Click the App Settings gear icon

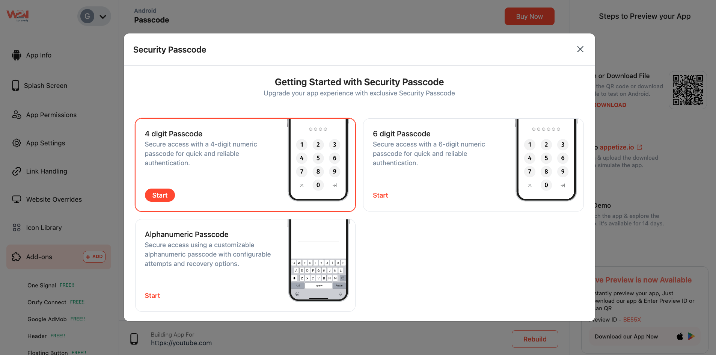pos(17,143)
